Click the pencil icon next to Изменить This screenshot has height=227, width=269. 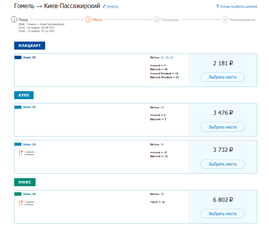(x=104, y=6)
